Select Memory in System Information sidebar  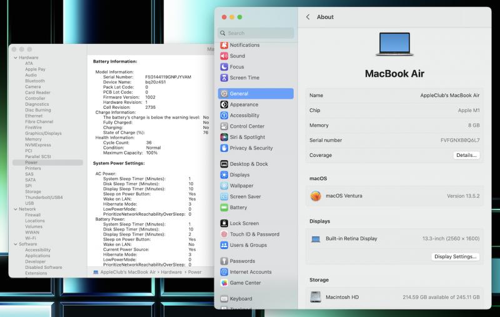[33, 139]
